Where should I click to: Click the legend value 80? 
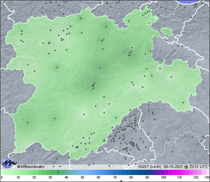click(131, 177)
